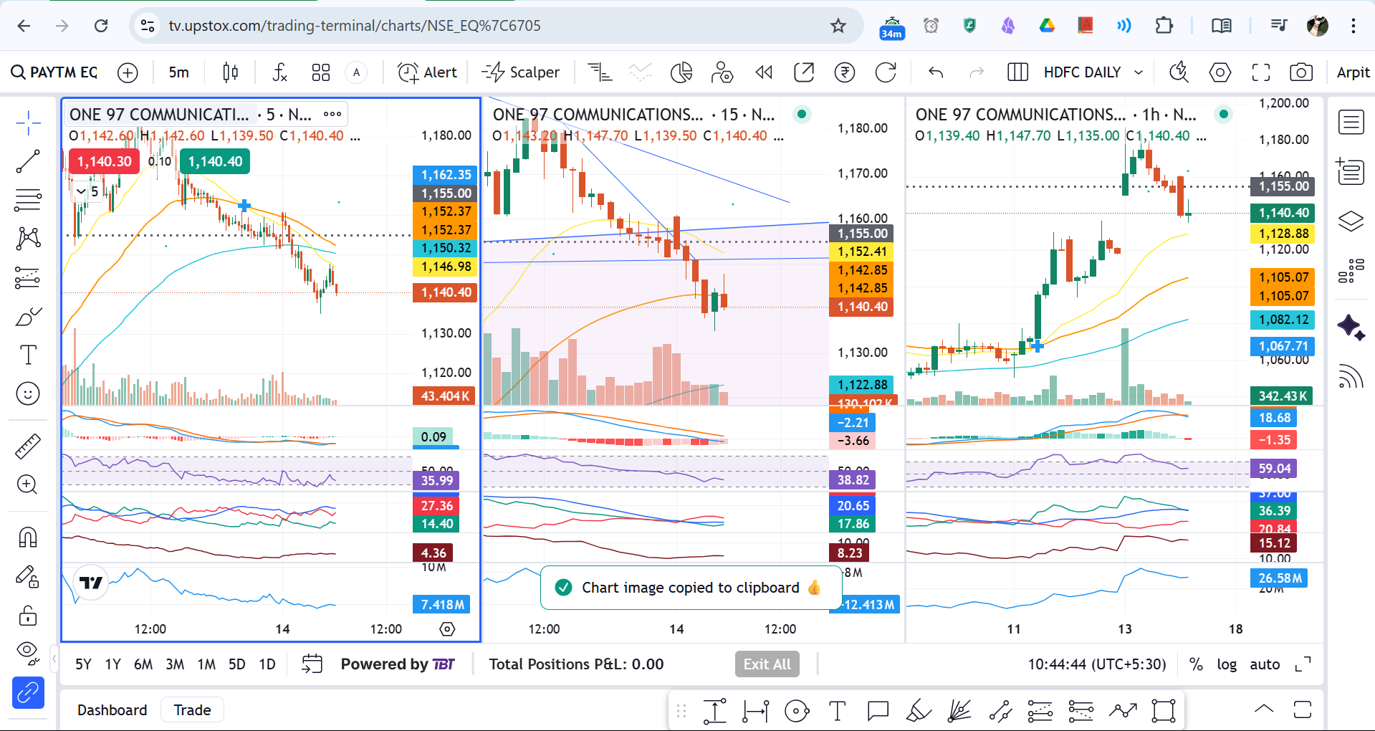Click the PAYTM EQ symbol search field
The image size is (1375, 731).
(54, 72)
